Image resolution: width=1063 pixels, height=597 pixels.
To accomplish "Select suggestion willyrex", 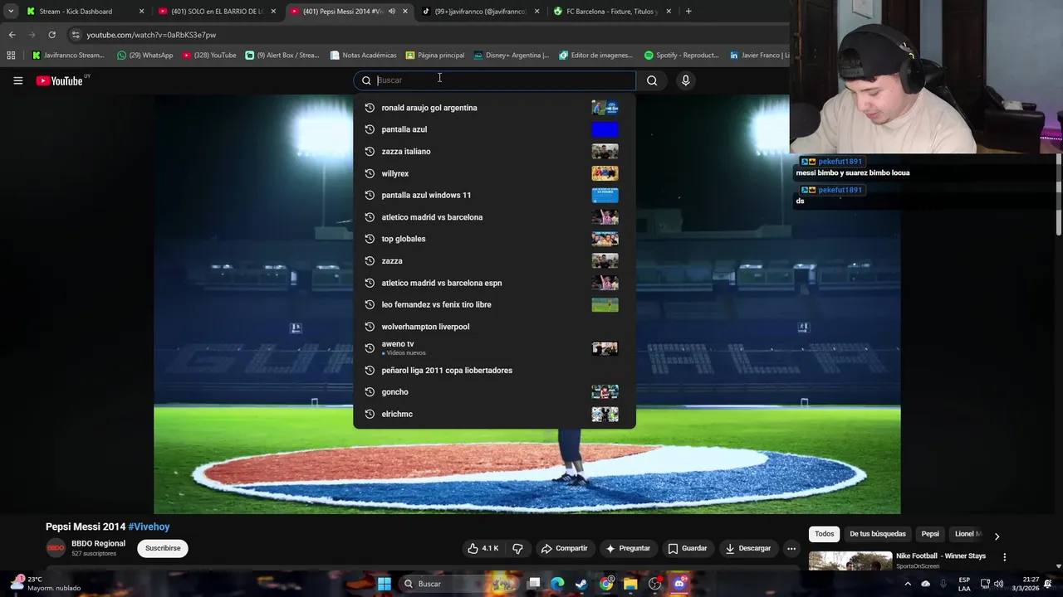I will [494, 173].
